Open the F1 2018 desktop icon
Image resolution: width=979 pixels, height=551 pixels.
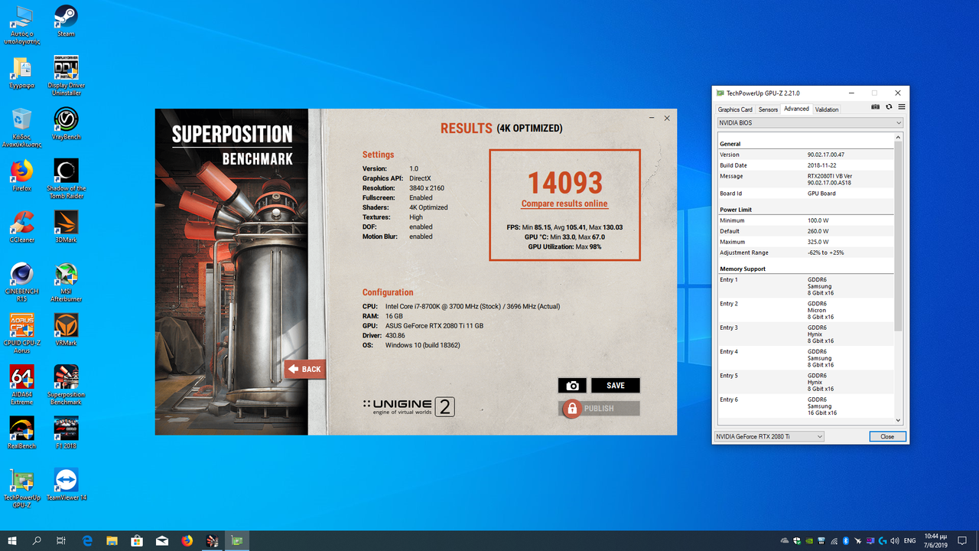66,433
